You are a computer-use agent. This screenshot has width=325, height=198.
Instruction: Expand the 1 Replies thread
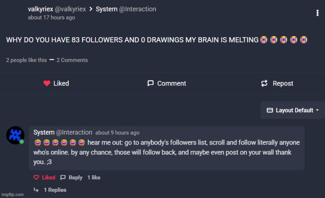click(x=55, y=190)
